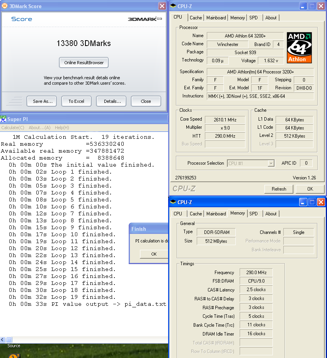Click Channels # value Single

tap(298, 232)
